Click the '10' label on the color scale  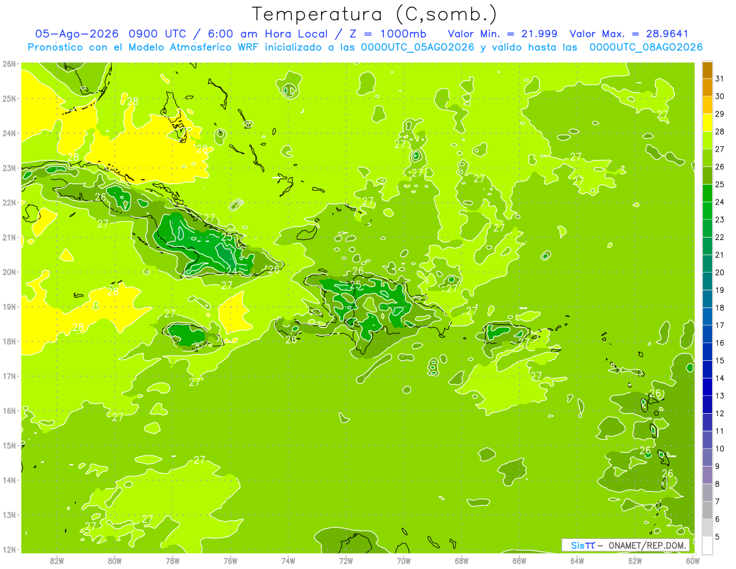coord(719,449)
